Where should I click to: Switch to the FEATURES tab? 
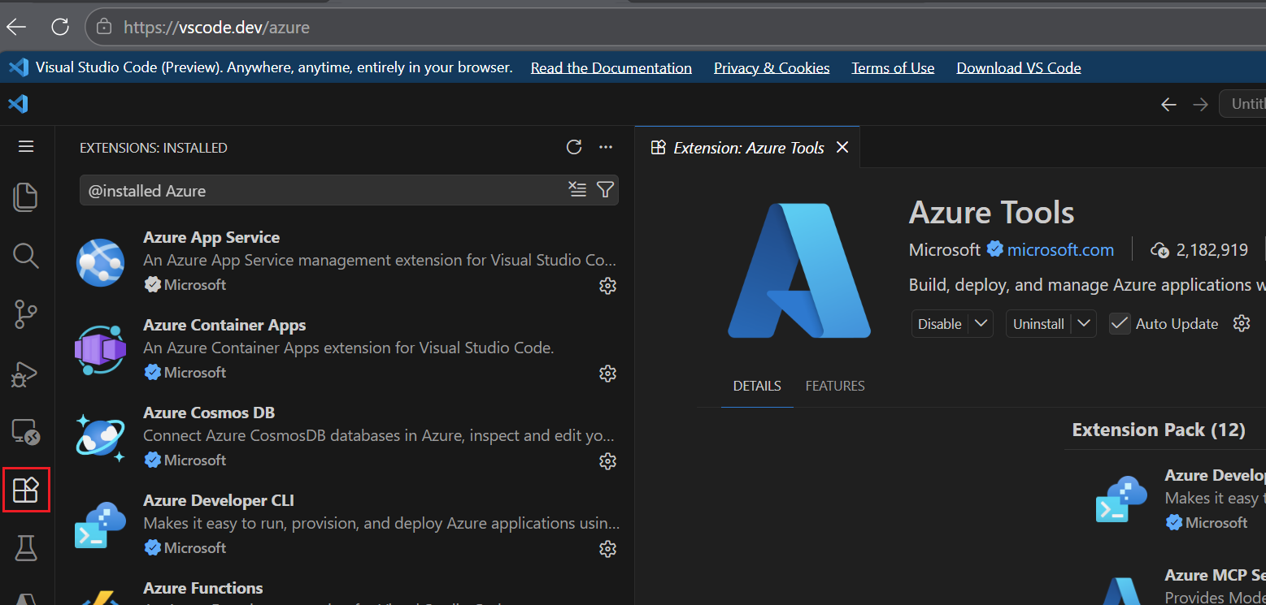click(834, 386)
